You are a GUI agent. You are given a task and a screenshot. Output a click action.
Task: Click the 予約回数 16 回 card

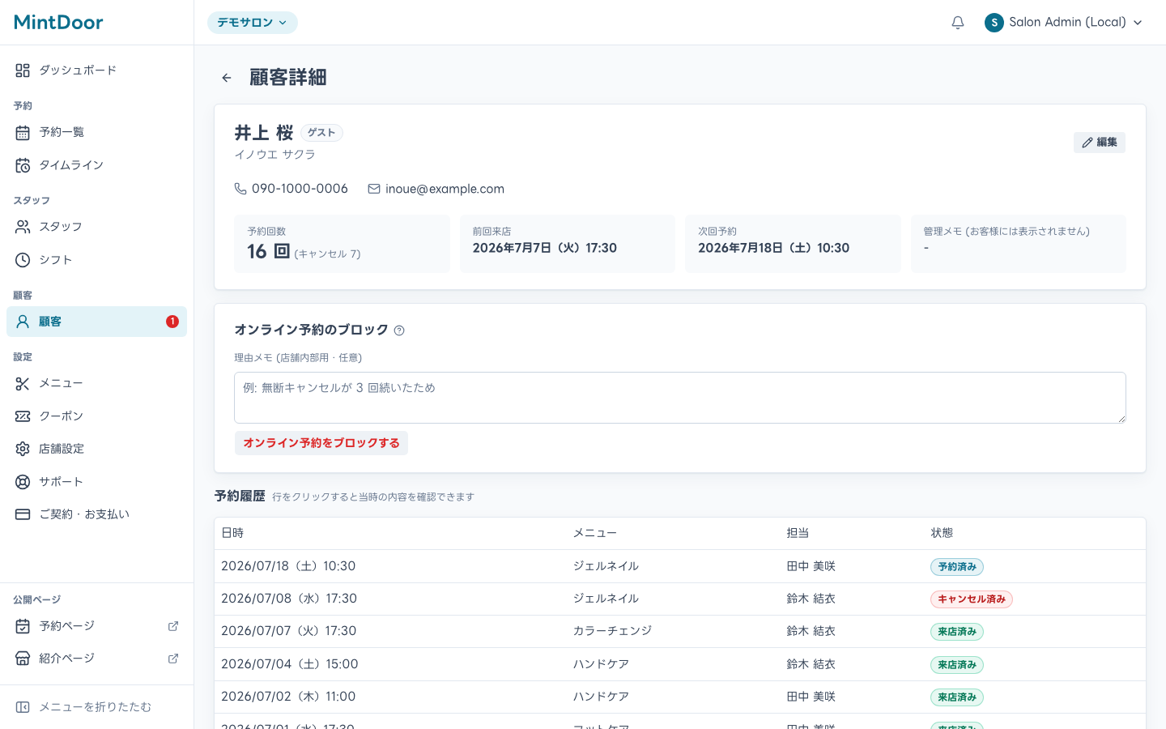342,244
